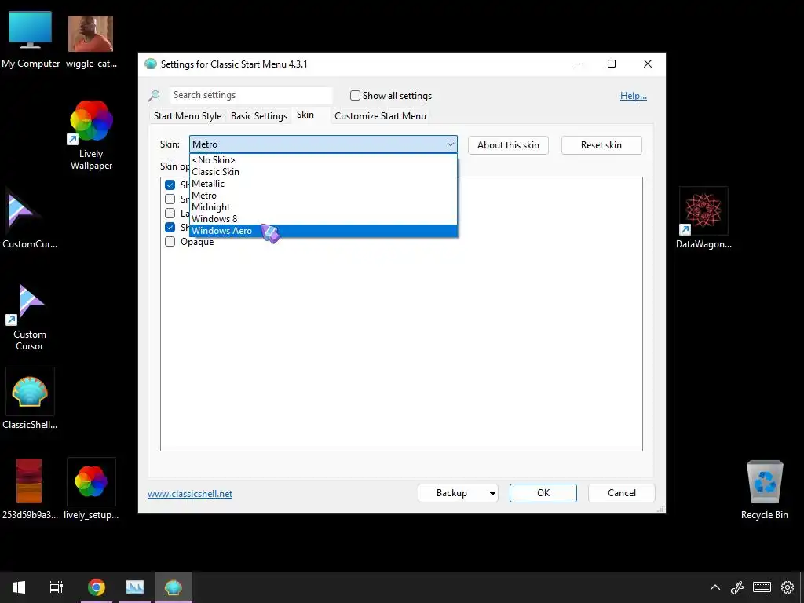The height and width of the screenshot is (603, 804).
Task: Open the wiggle-cat desktop file
Action: tap(91, 41)
